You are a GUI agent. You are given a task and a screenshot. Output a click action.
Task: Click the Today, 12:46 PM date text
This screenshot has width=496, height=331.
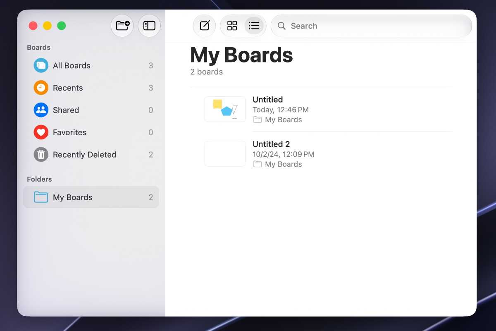pyautogui.click(x=281, y=110)
